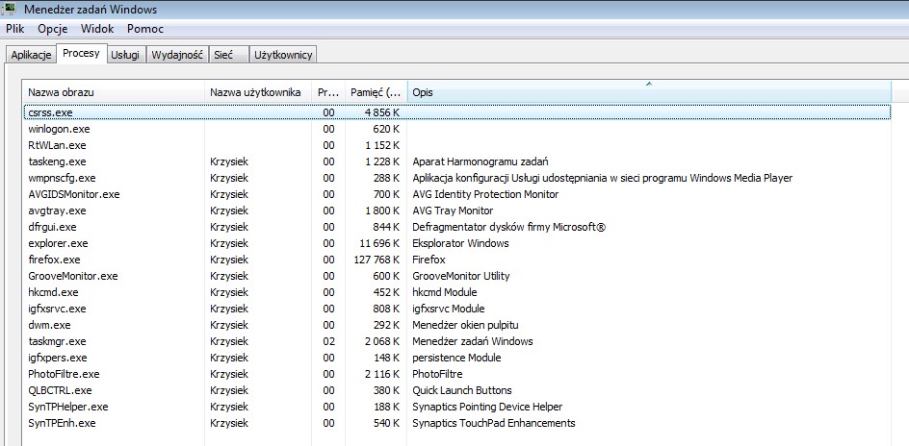The width and height of the screenshot is (909, 446).
Task: Sort by Pamięć column header
Action: [x=377, y=92]
